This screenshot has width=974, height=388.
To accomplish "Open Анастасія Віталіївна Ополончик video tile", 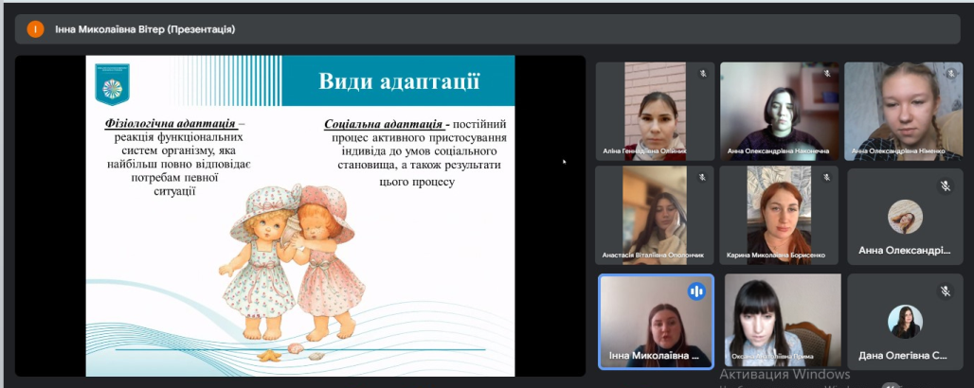I will (x=655, y=216).
